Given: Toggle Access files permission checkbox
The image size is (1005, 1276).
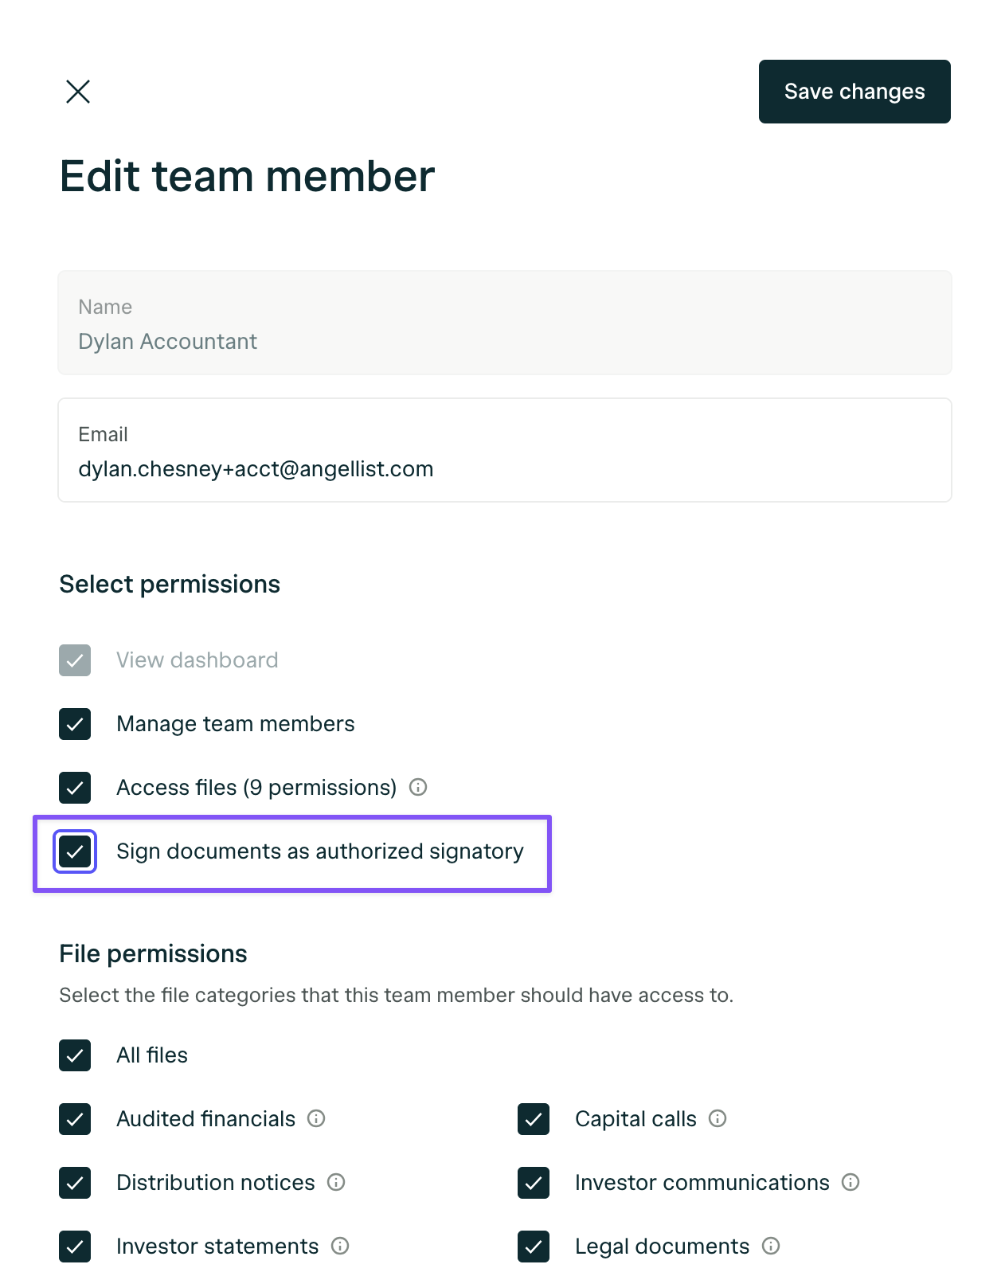Looking at the screenshot, I should point(75,788).
